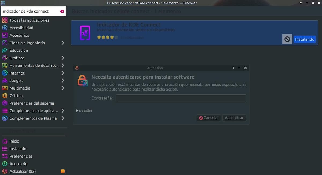Open the Actualizar (82) section
Image resolution: width=322 pixels, height=175 pixels.
click(22, 171)
